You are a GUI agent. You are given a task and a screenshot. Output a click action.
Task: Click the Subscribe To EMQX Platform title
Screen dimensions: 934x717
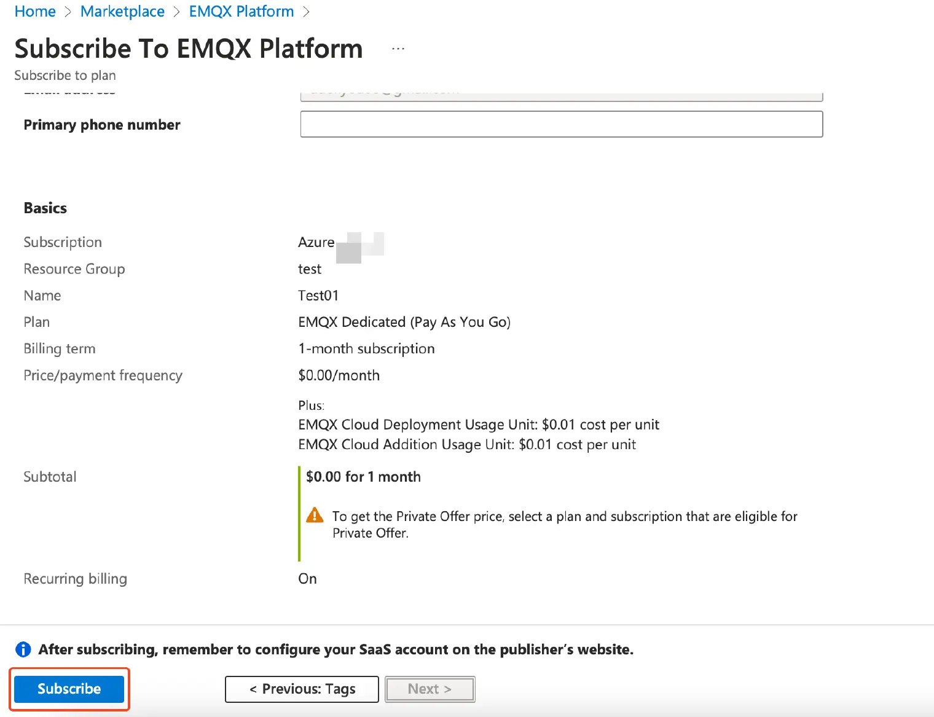(x=189, y=49)
